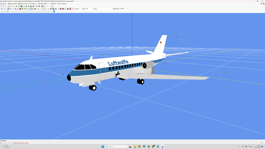Click the animation step forward button
Screen dimensions: 265x149
tap(12, 11)
